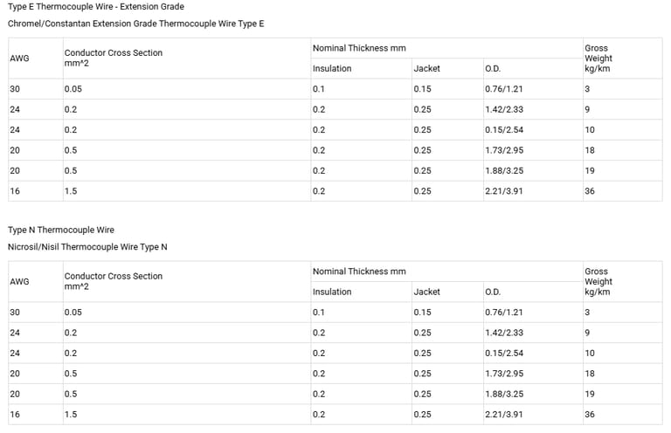Click gross weight 36 in Type E table
The width and height of the screenshot is (671, 433).
[590, 191]
